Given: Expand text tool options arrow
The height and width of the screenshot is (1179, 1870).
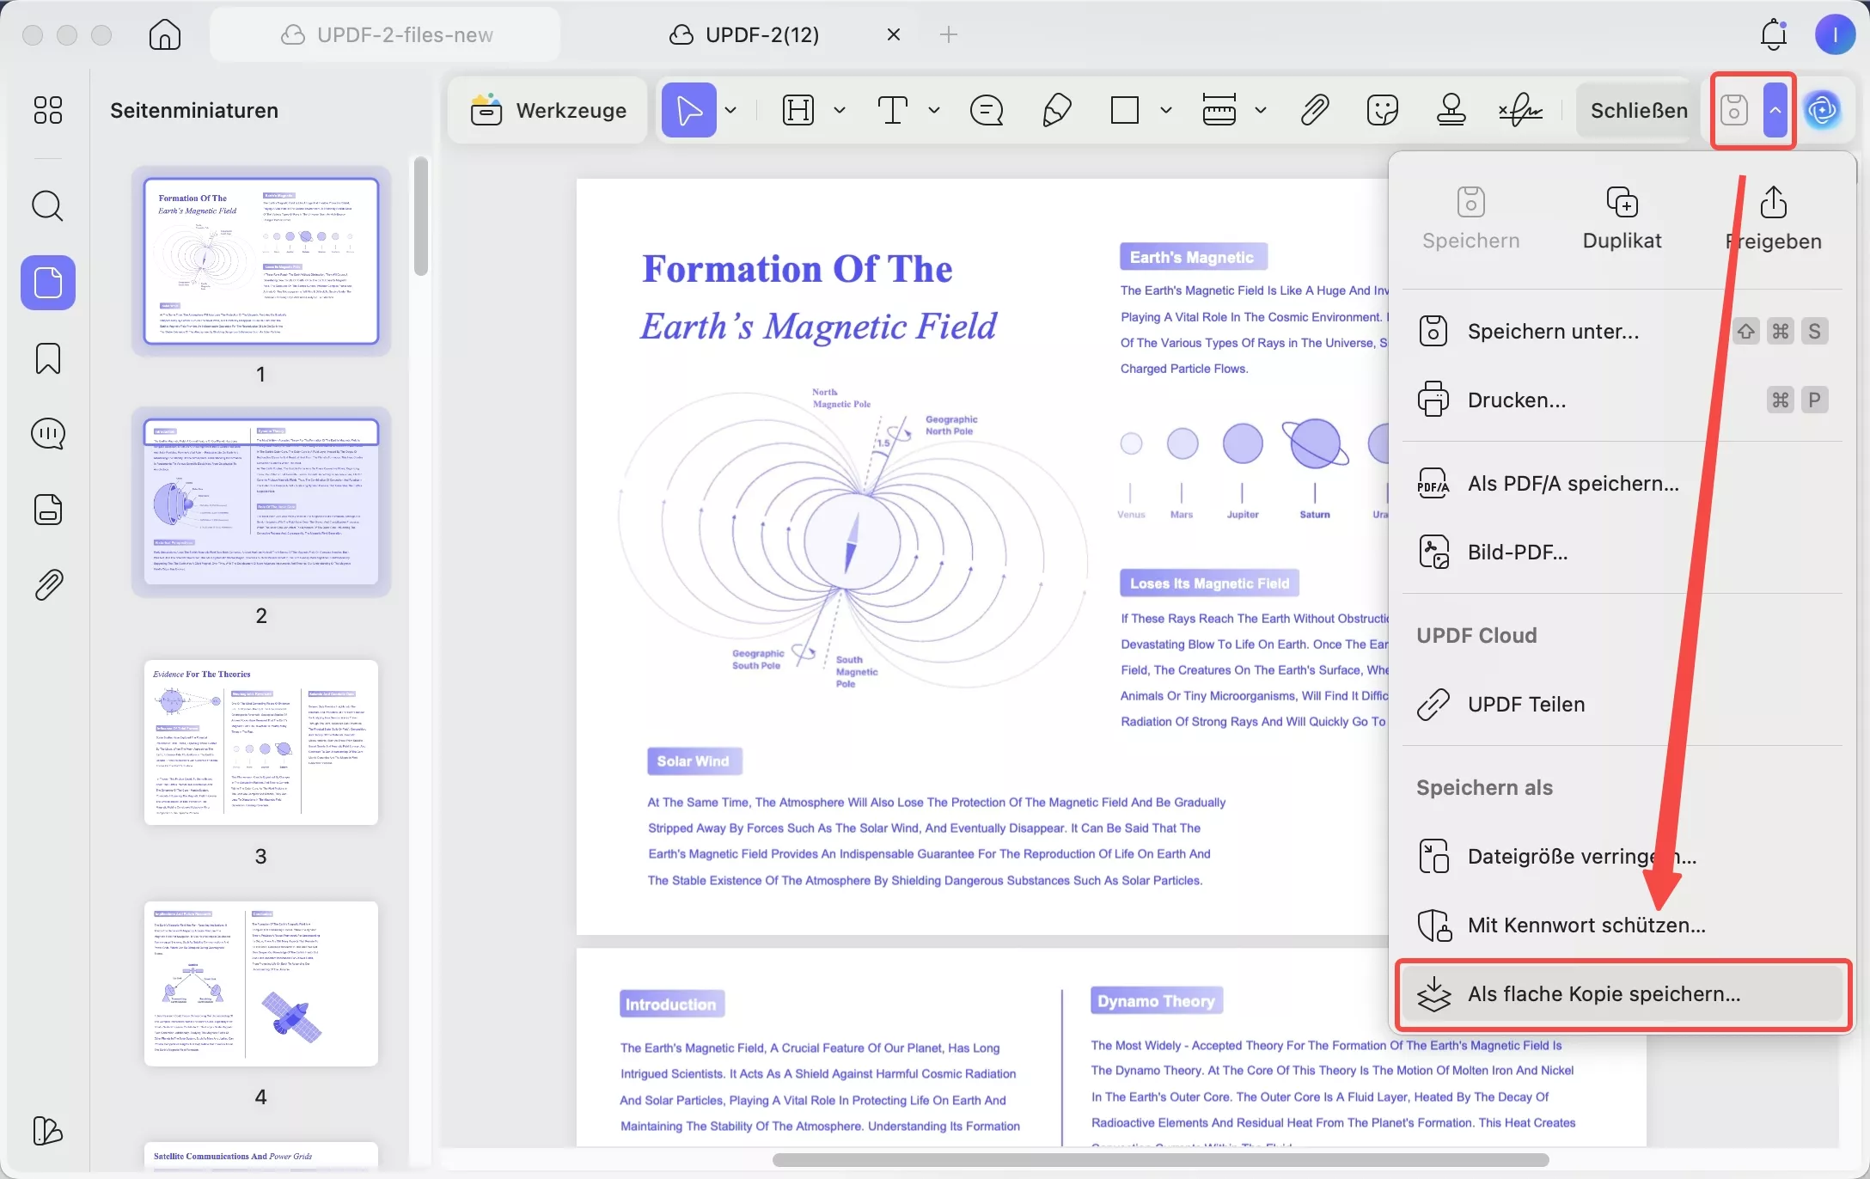Looking at the screenshot, I should (934, 110).
